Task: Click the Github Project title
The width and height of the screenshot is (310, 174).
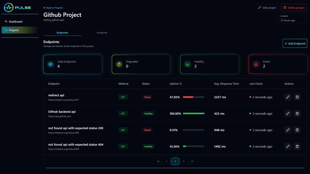Action: click(62, 15)
